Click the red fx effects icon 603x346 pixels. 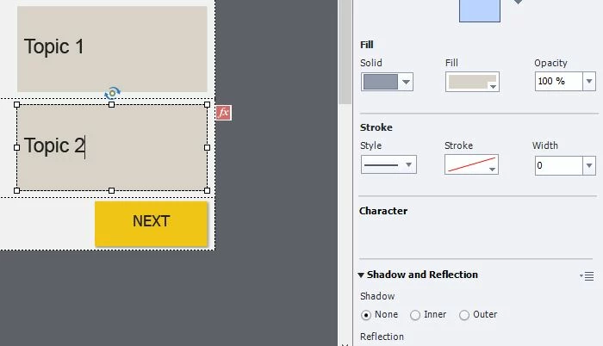(223, 113)
